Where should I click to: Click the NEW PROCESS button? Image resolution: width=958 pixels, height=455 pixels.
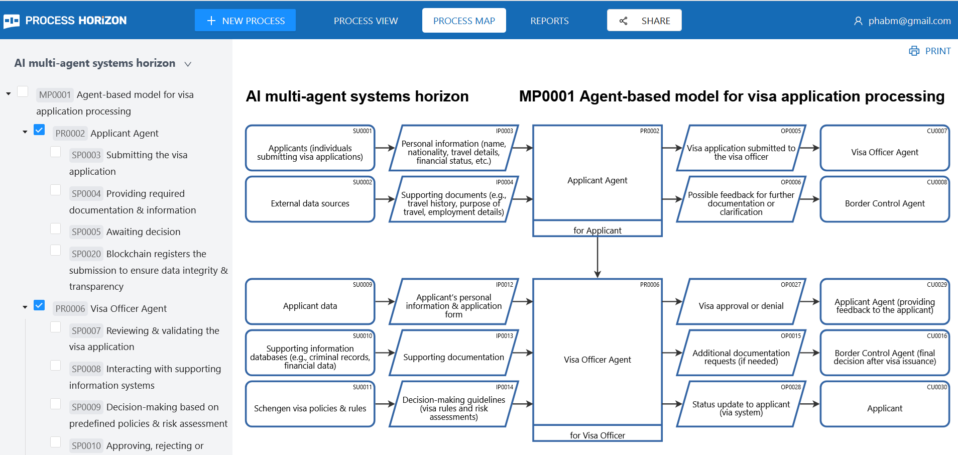(x=245, y=21)
